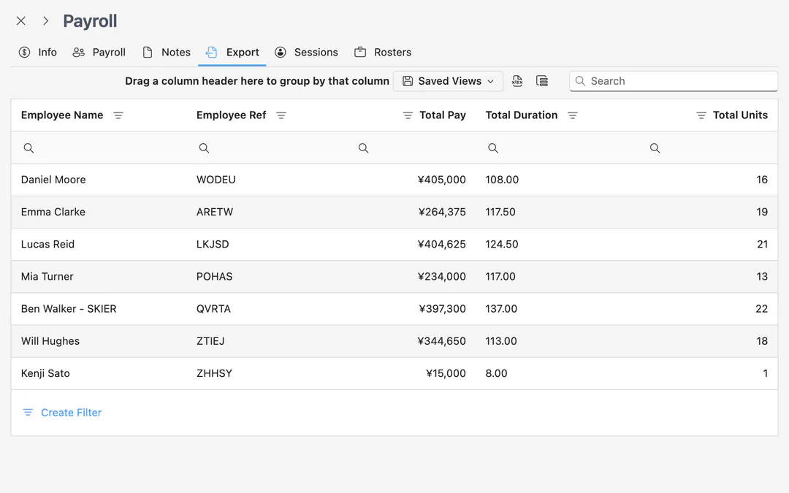Click the Create Filter link
789x493 pixels.
click(71, 413)
